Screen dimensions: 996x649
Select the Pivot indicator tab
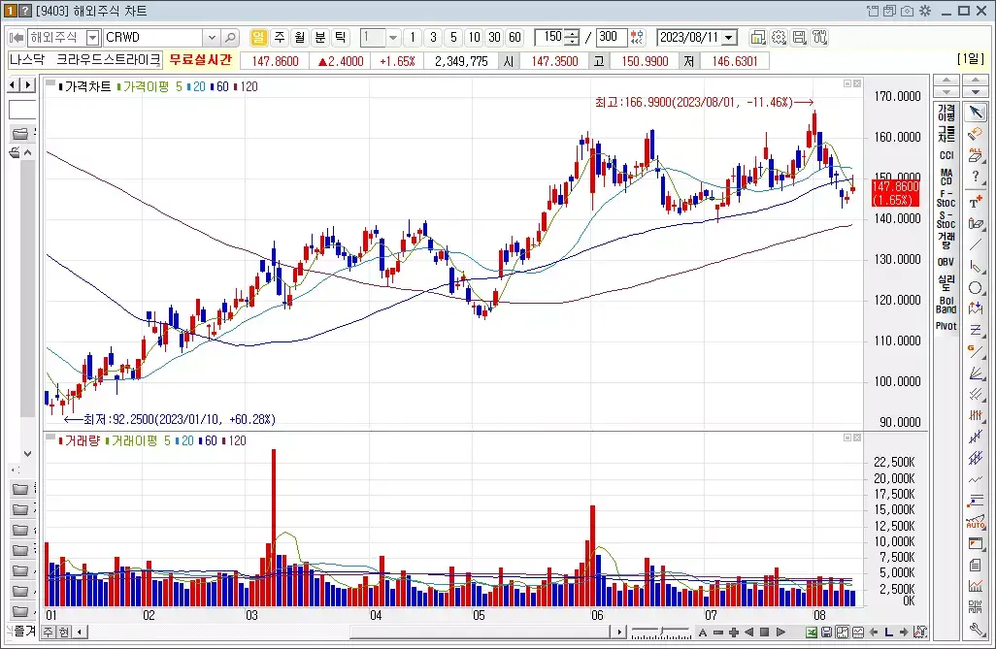pos(946,326)
